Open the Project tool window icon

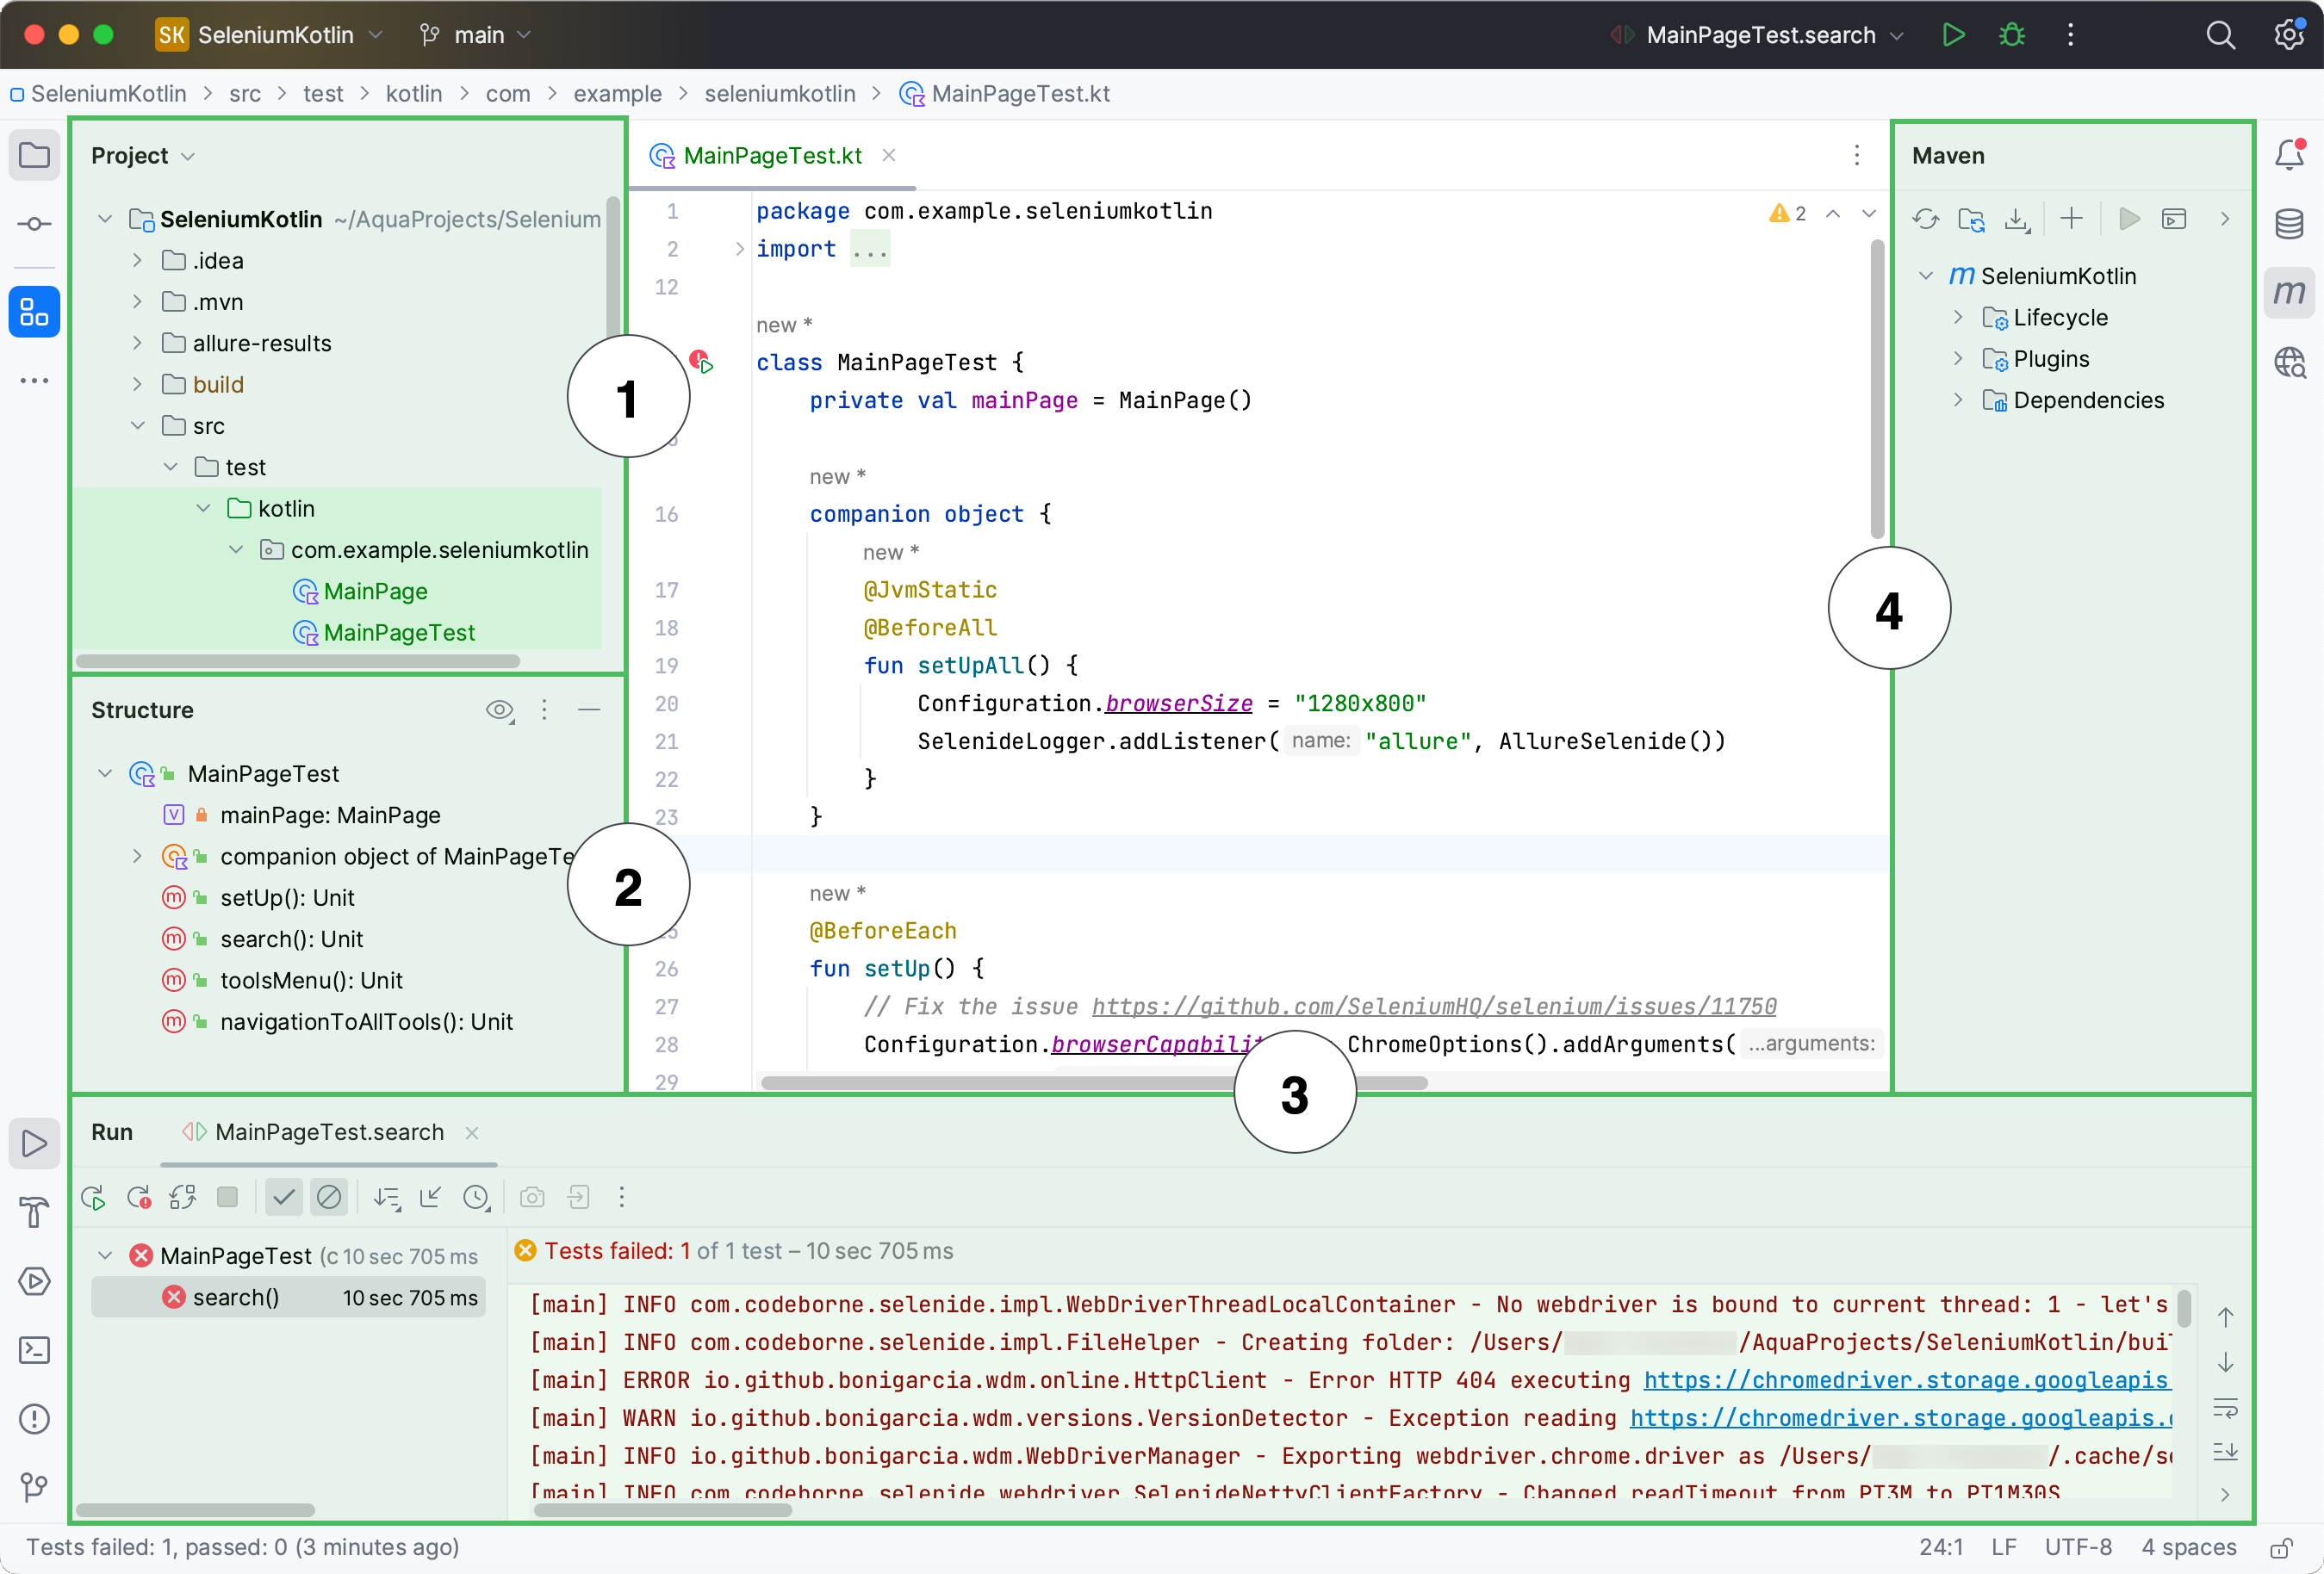click(34, 156)
